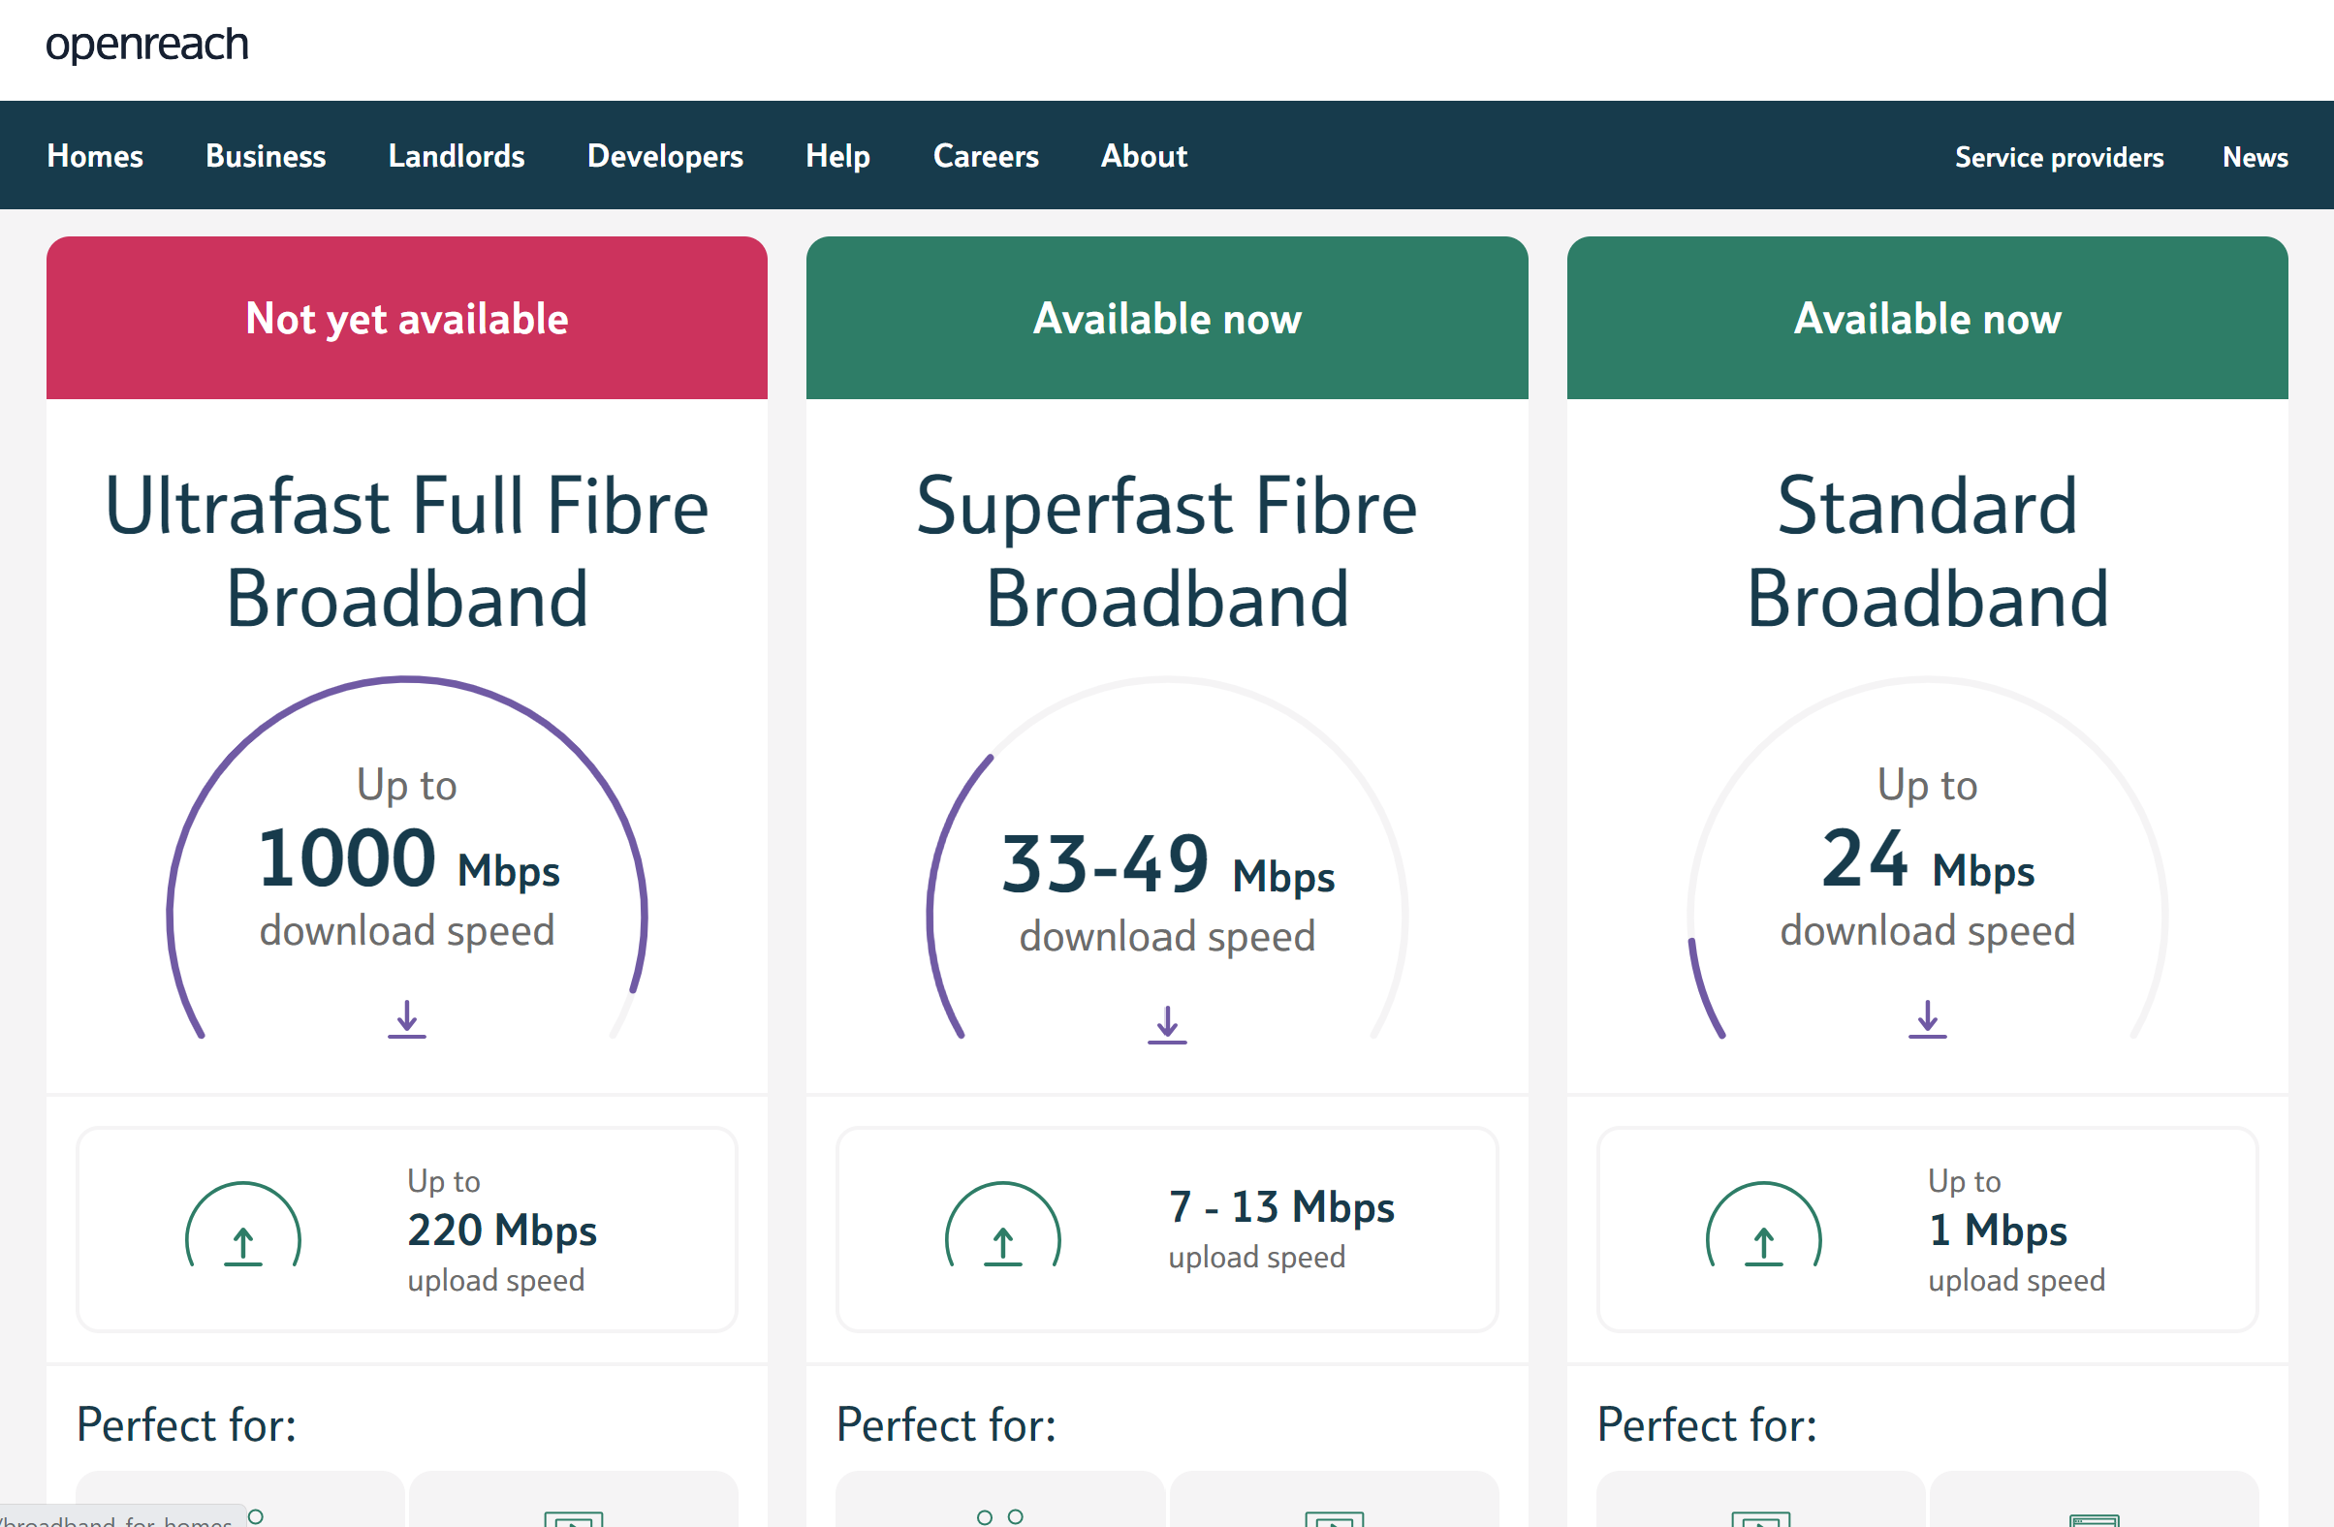Open the Business navigation menu
This screenshot has height=1527, width=2334.
pos(266,156)
